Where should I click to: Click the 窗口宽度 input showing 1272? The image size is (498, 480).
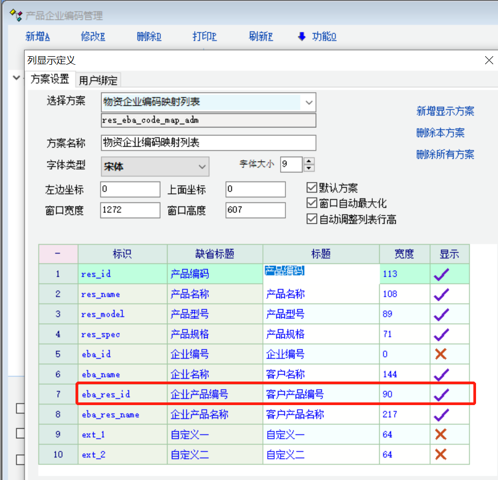pos(130,210)
